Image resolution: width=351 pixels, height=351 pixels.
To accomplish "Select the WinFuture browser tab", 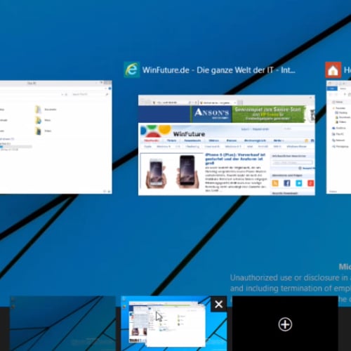I will [218, 102].
